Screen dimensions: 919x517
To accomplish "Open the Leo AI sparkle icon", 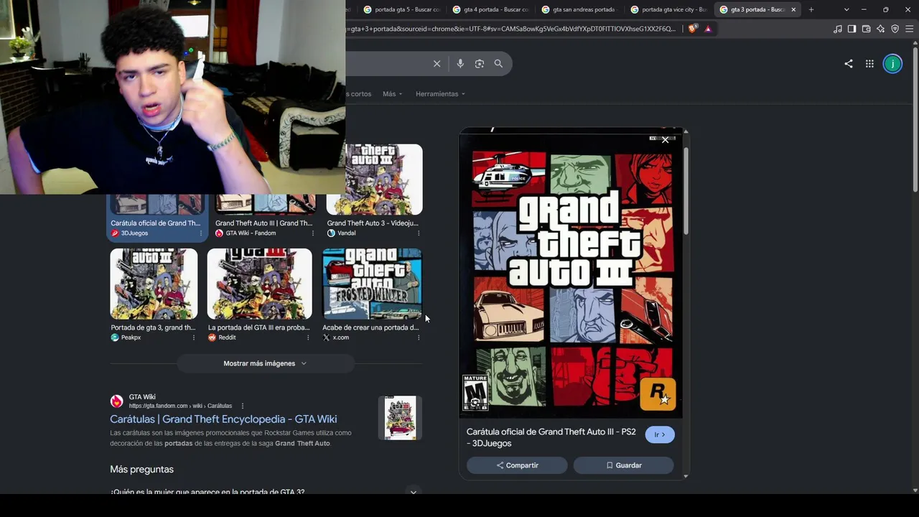I will (x=880, y=29).
